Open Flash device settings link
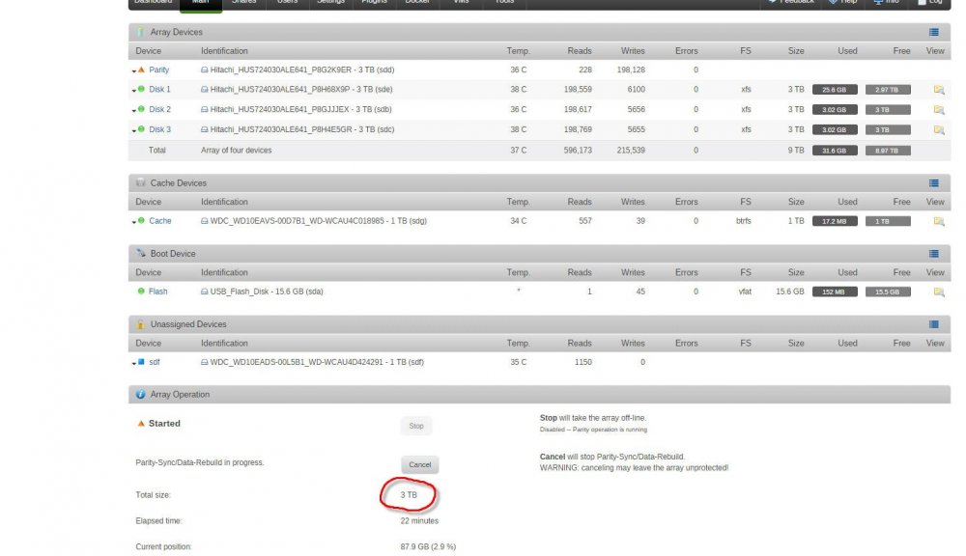Image resolution: width=966 pixels, height=556 pixels. (157, 292)
